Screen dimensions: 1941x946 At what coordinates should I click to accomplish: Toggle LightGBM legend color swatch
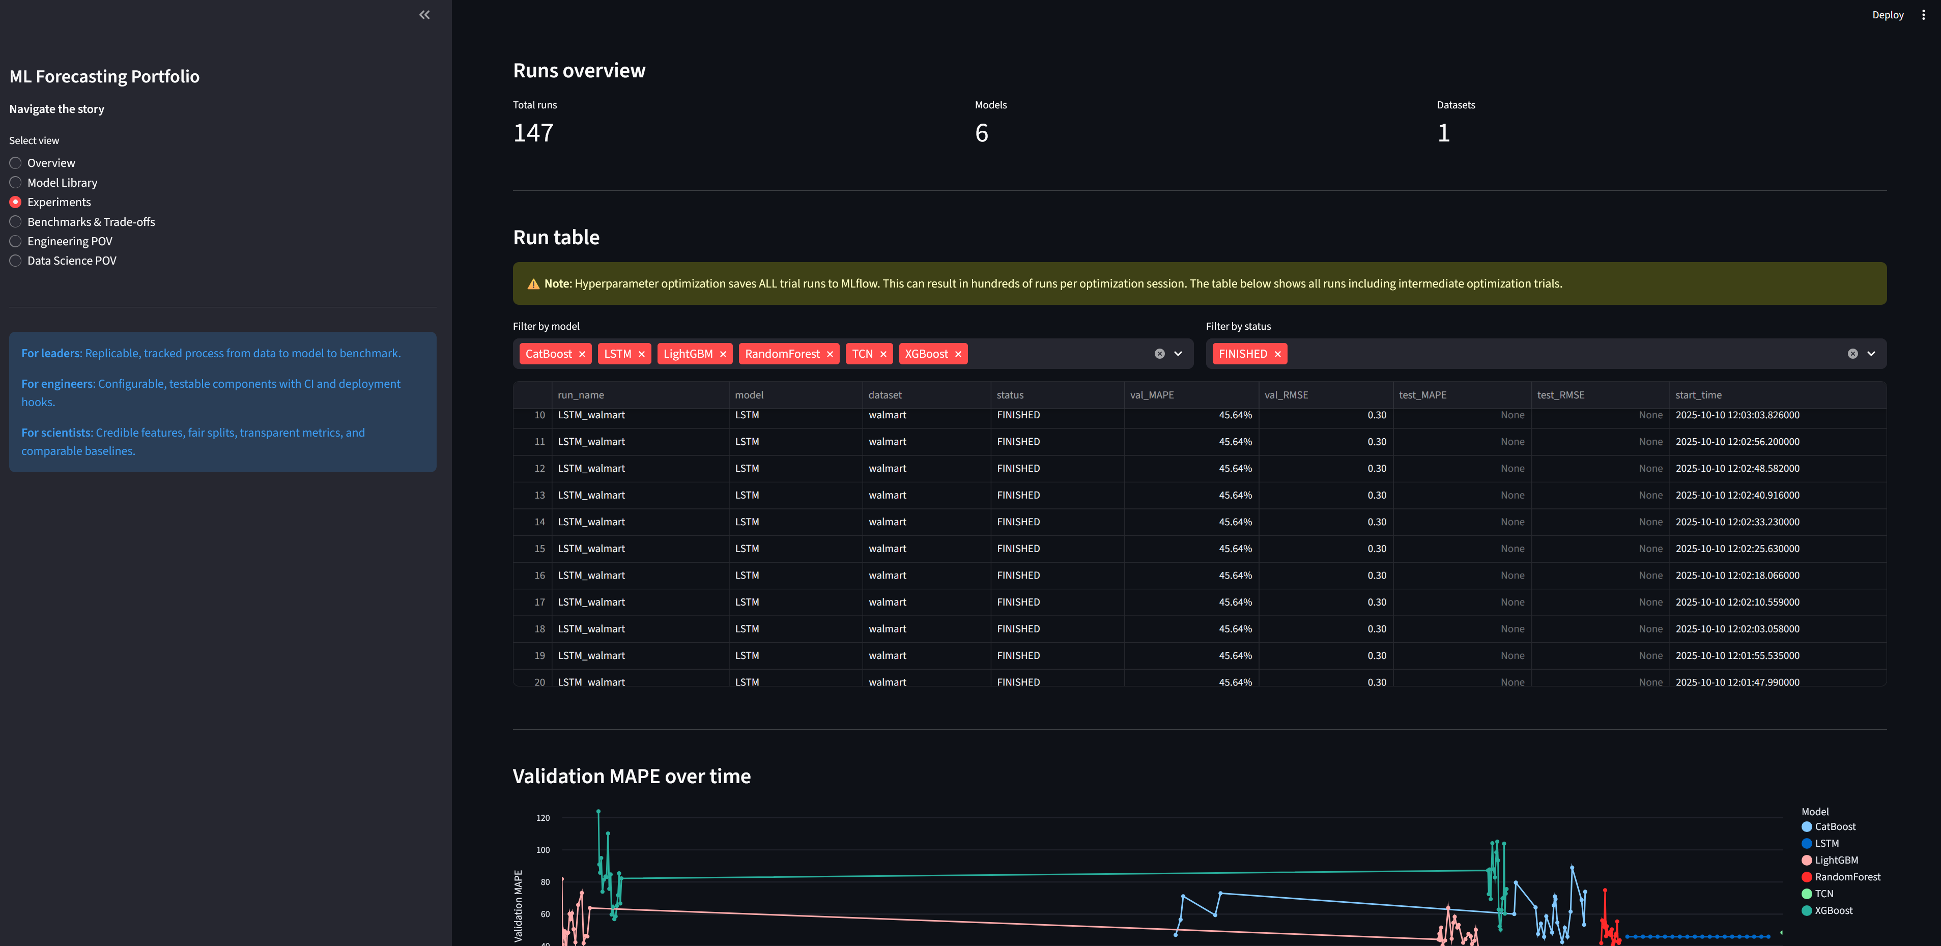coord(1806,860)
